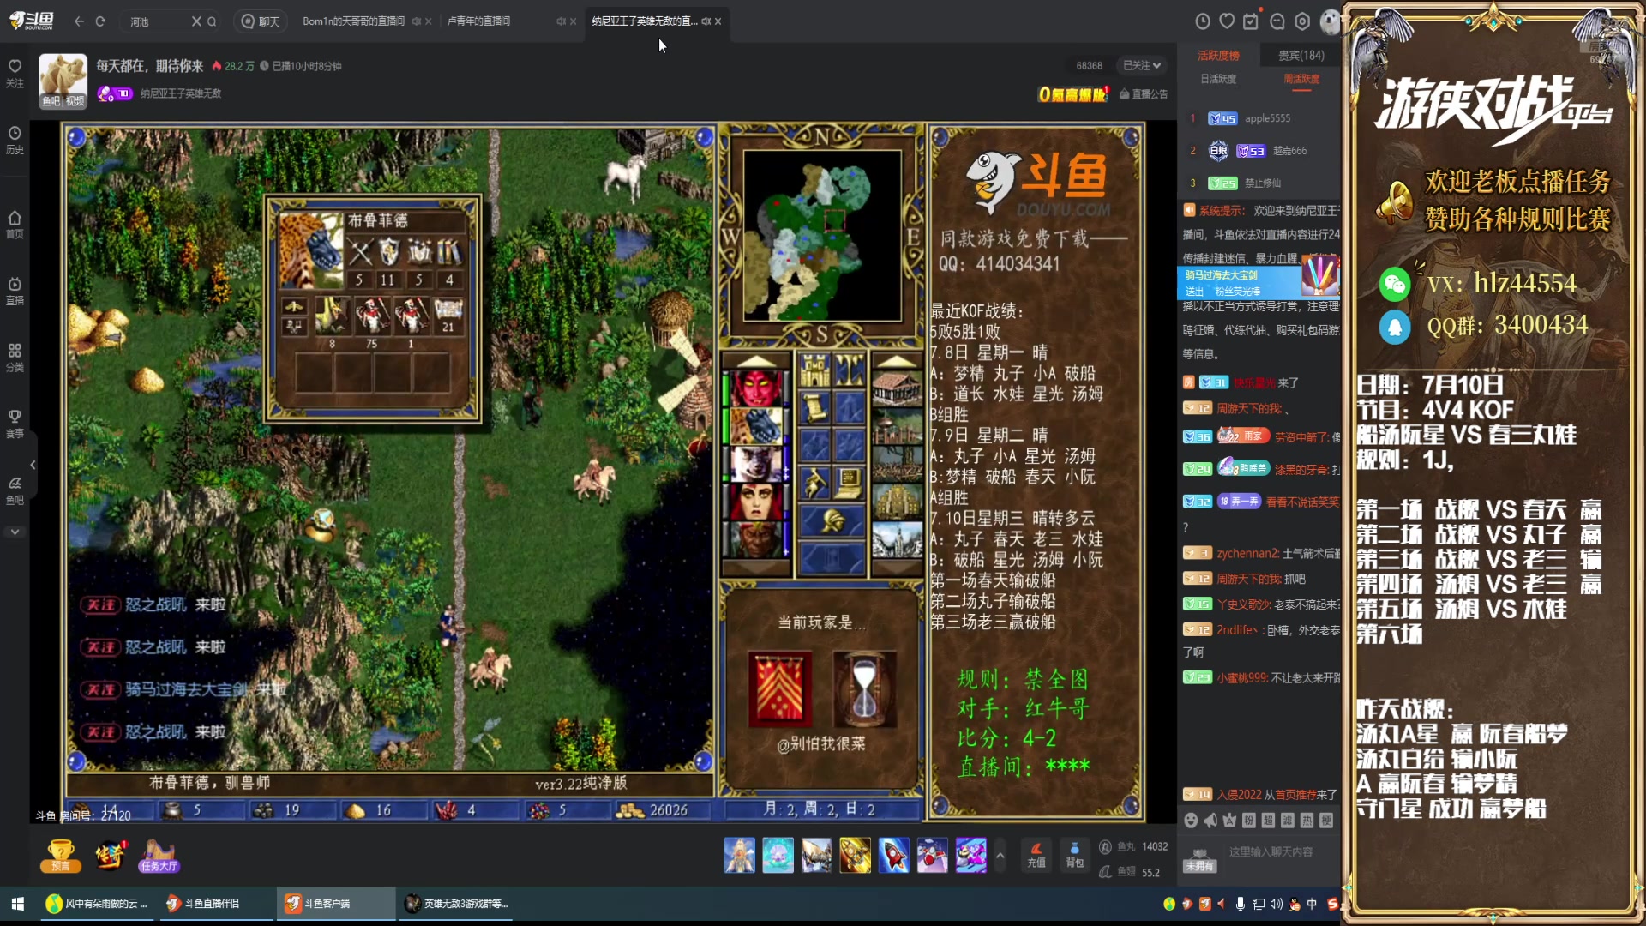This screenshot has height=926, width=1646.
Task: Open ranked user 禁止修仙
Action: click(x=1263, y=183)
